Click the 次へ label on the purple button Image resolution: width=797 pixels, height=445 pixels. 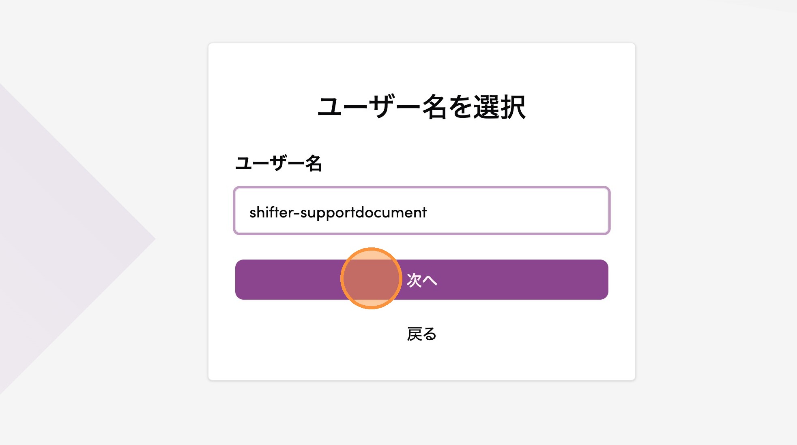(x=421, y=280)
